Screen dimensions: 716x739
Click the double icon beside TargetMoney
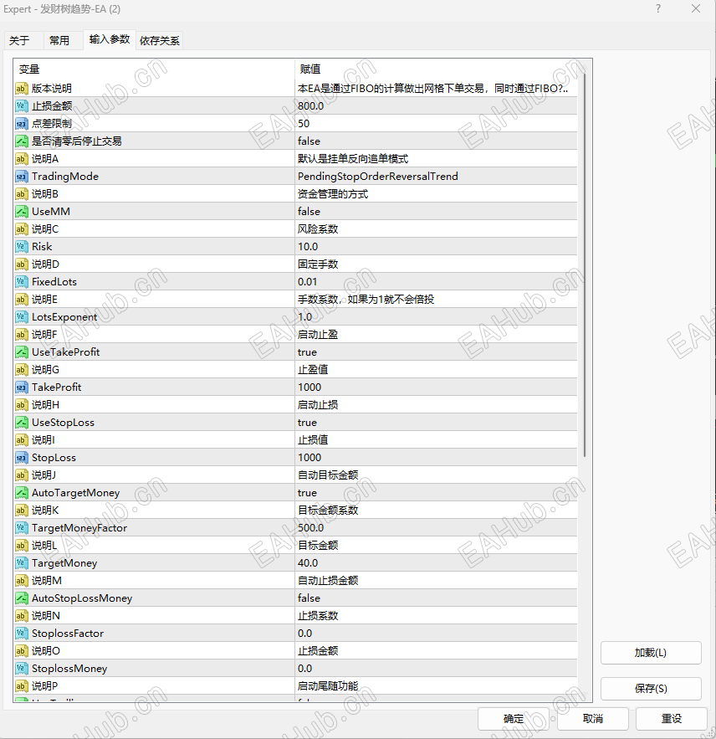click(21, 563)
